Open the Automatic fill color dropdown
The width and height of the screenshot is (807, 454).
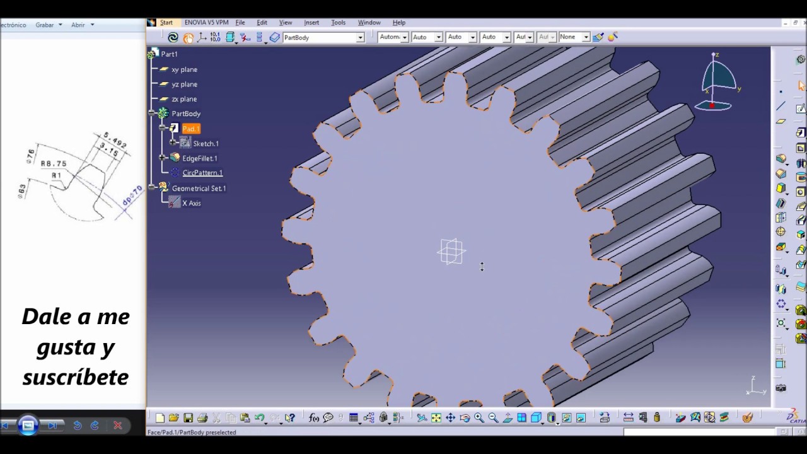pyautogui.click(x=404, y=38)
